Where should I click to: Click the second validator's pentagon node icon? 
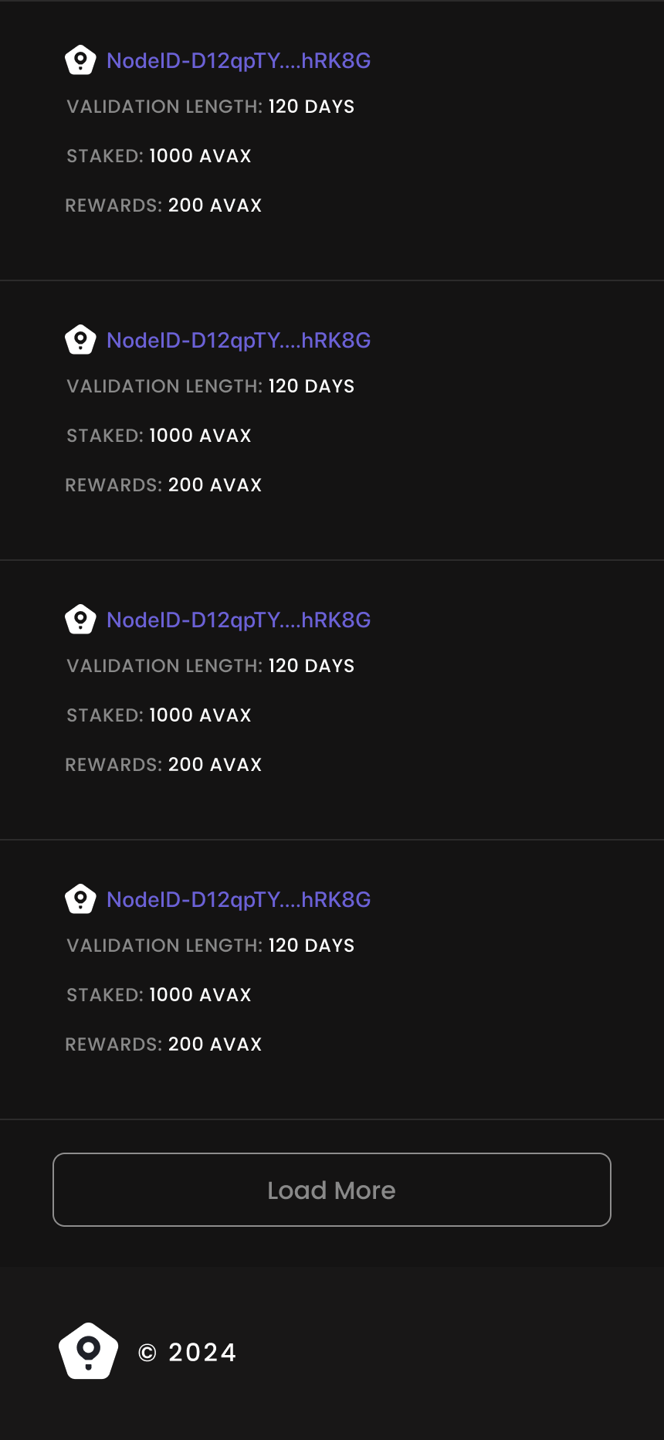coord(80,340)
